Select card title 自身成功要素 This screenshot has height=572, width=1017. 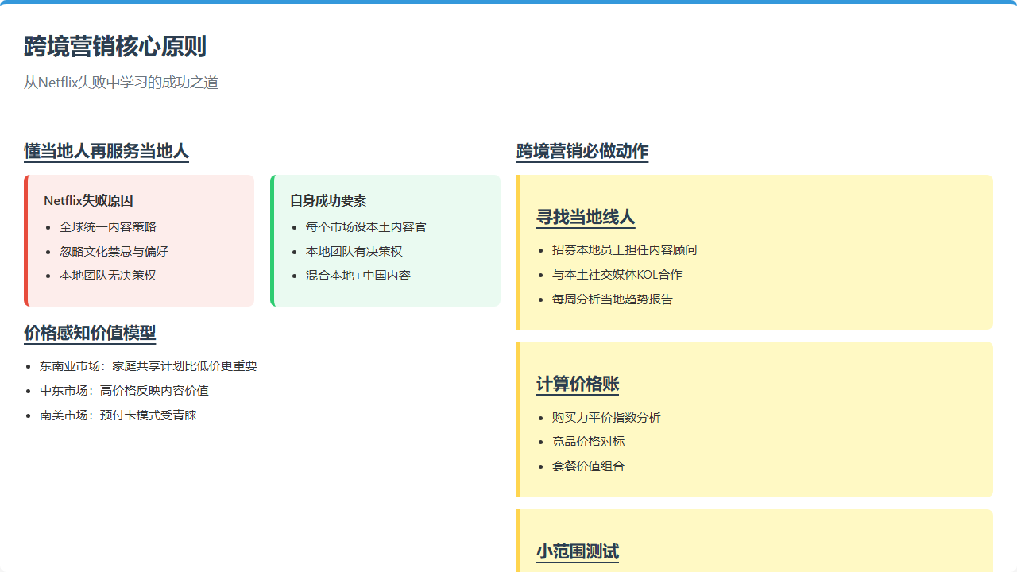[x=328, y=201]
